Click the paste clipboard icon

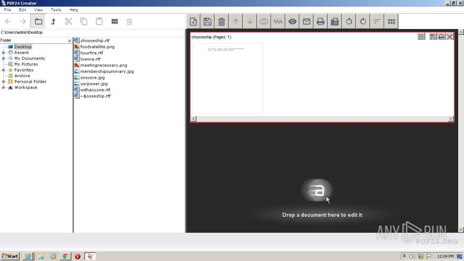pyautogui.click(x=99, y=21)
